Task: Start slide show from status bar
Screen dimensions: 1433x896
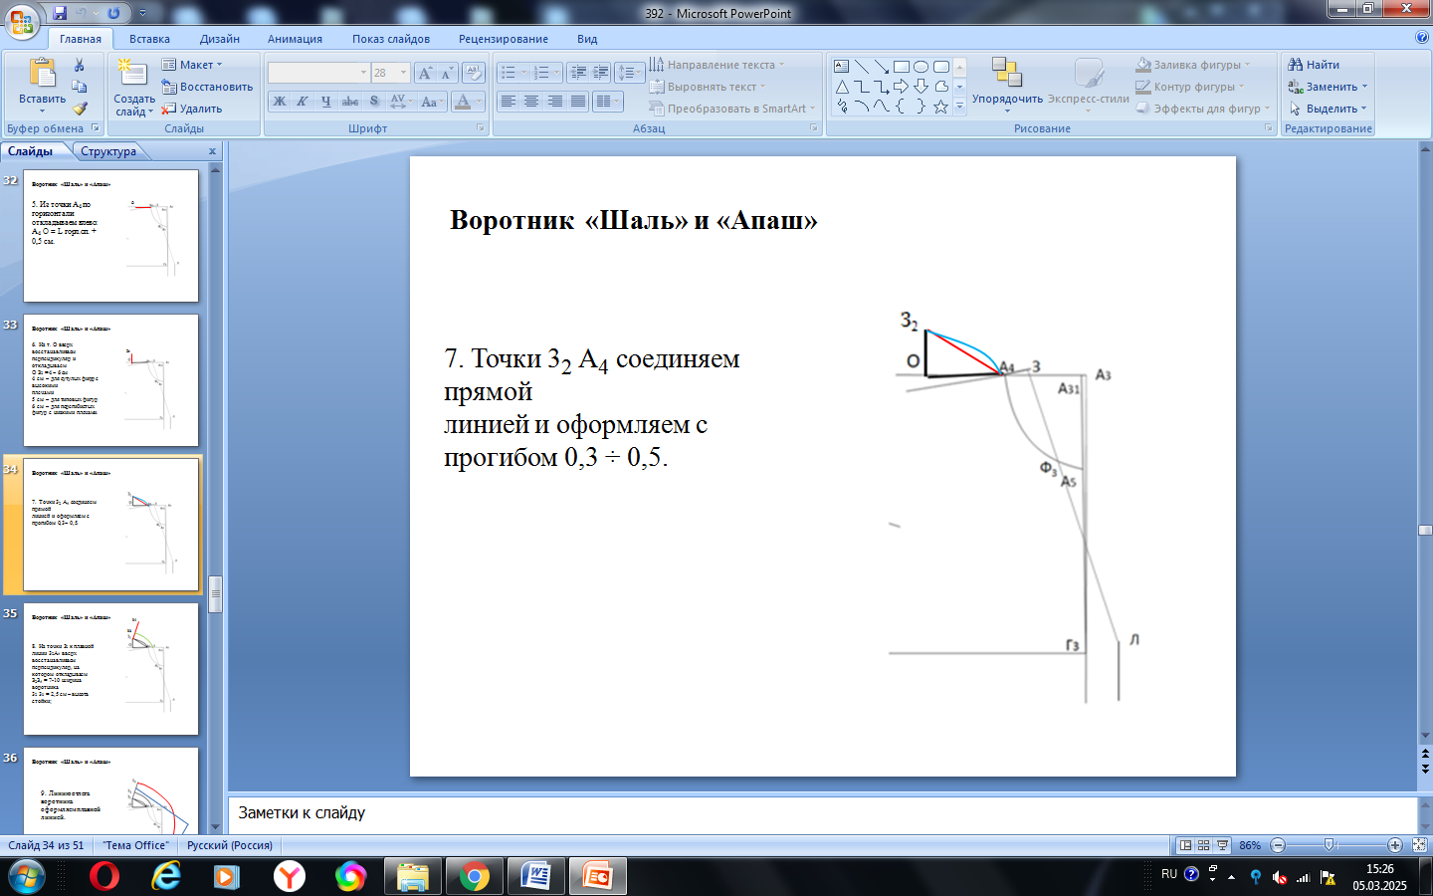Action: [x=1222, y=845]
